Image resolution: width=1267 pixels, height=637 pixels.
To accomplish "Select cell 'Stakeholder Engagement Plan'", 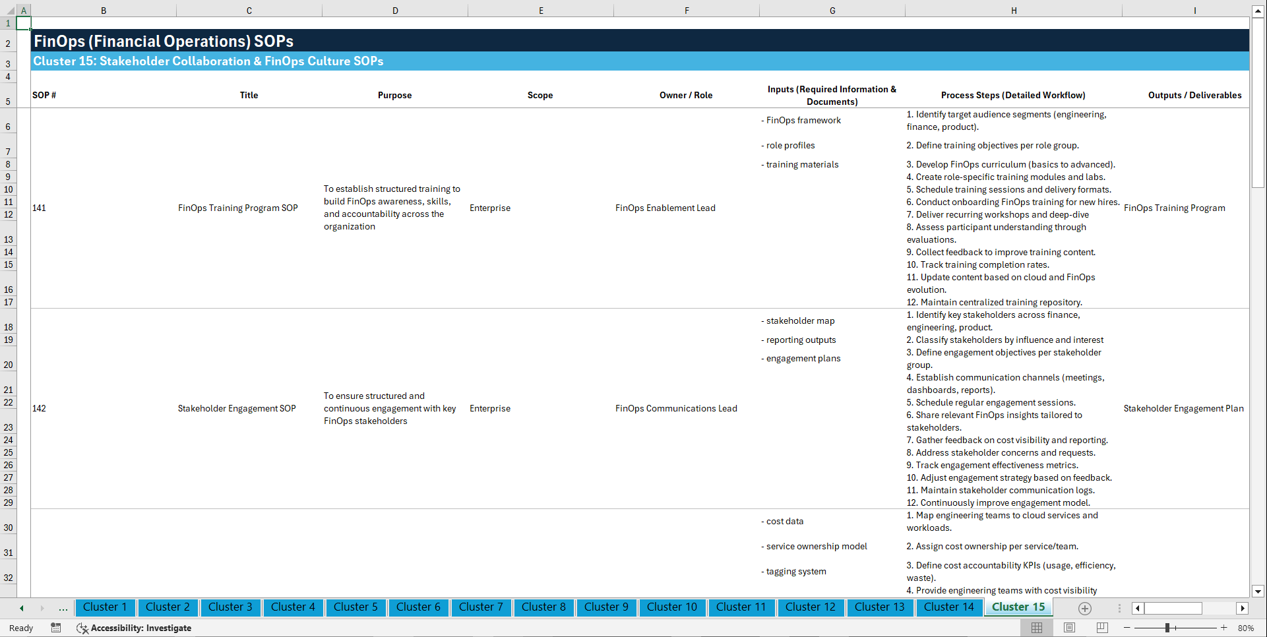I will click(x=1185, y=409).
